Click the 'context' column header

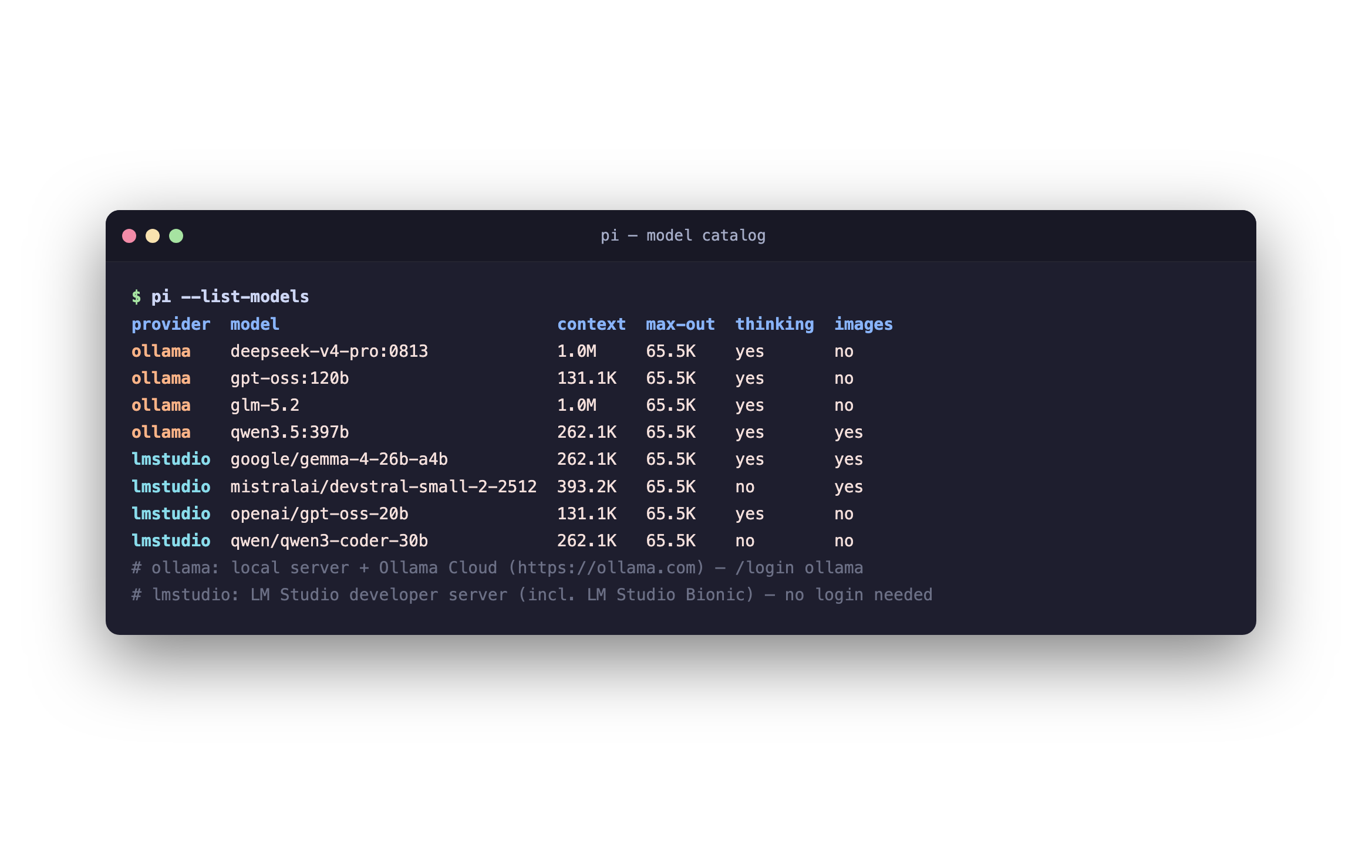[591, 325]
